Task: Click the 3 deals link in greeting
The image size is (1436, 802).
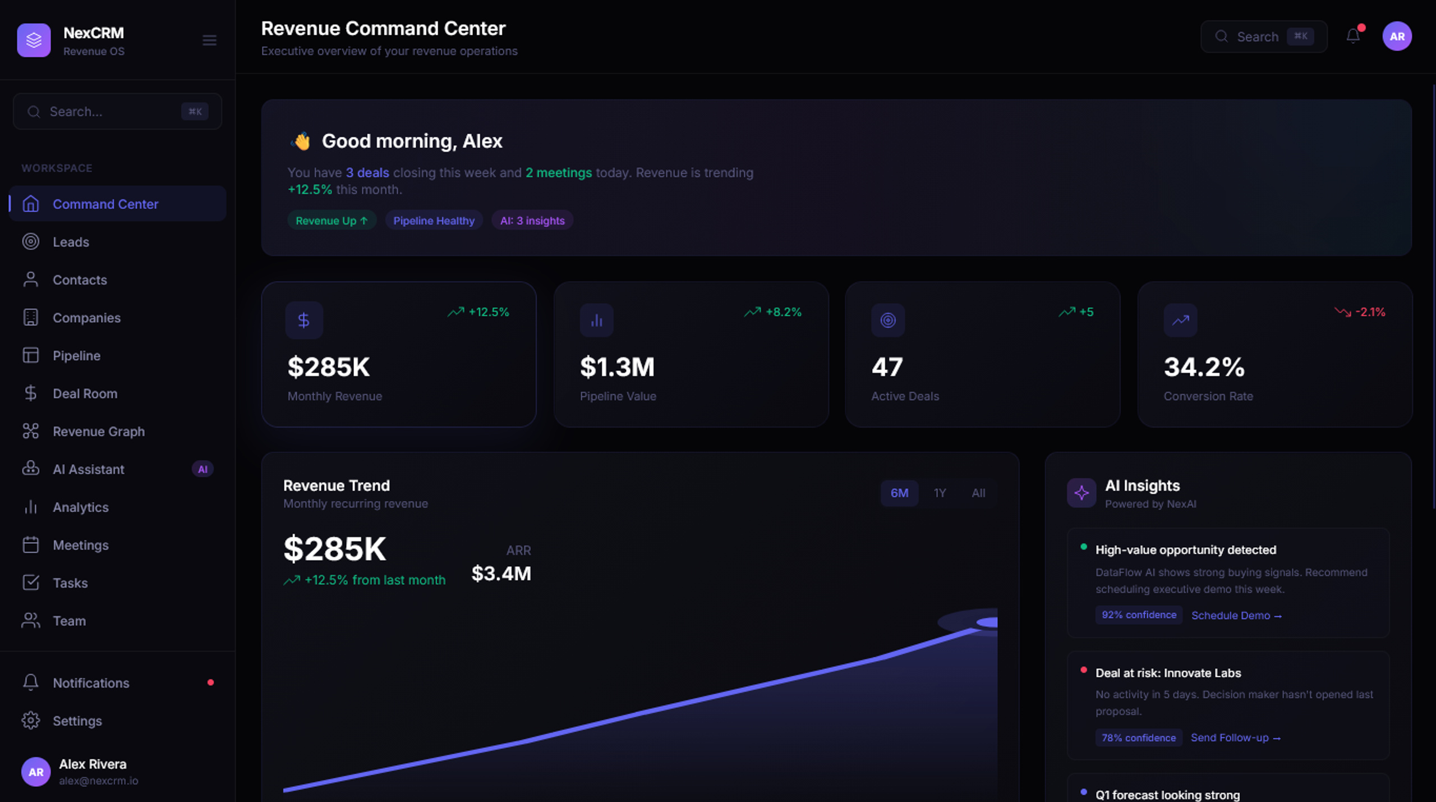Action: (x=367, y=172)
